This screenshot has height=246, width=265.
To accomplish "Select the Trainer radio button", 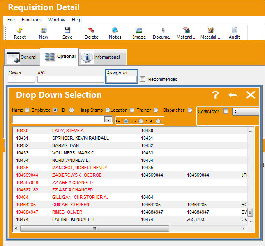I will (156, 110).
